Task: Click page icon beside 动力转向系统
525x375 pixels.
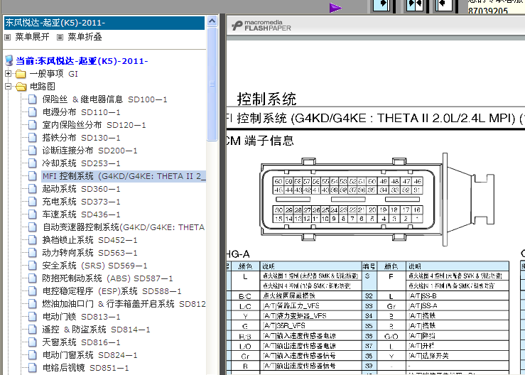Action: tap(33, 253)
